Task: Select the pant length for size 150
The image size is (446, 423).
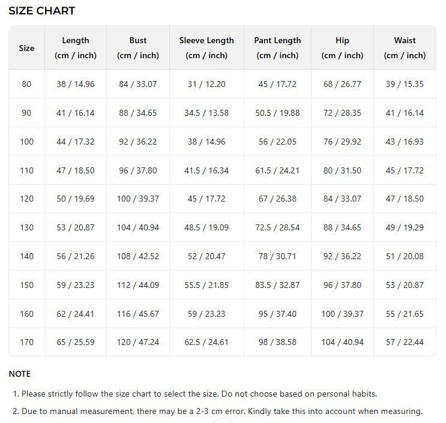Action: (x=277, y=285)
